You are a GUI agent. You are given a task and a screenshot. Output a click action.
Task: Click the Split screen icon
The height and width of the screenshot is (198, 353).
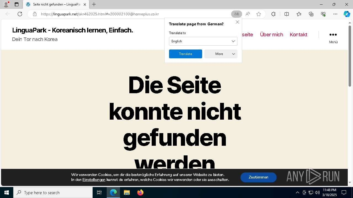point(287,14)
